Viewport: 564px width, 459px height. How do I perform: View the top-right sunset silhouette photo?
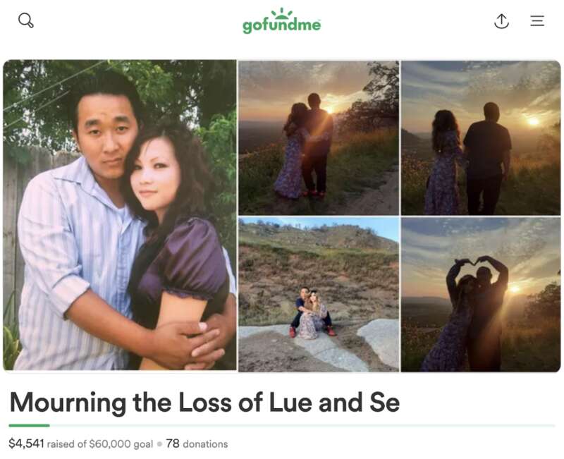point(481,137)
